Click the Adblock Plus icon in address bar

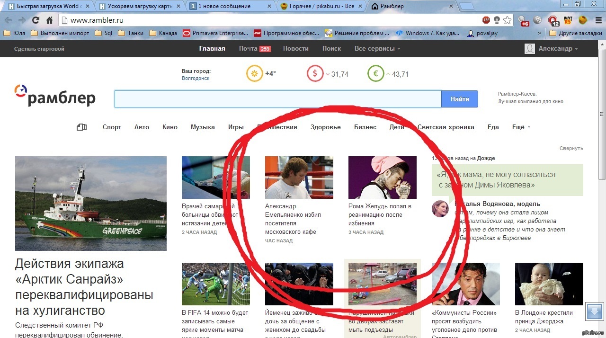pos(486,20)
